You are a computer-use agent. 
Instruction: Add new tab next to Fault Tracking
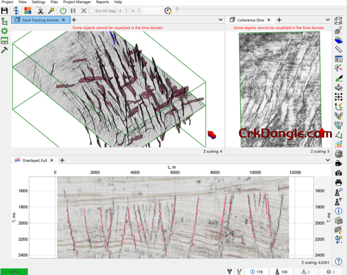click(x=73, y=20)
